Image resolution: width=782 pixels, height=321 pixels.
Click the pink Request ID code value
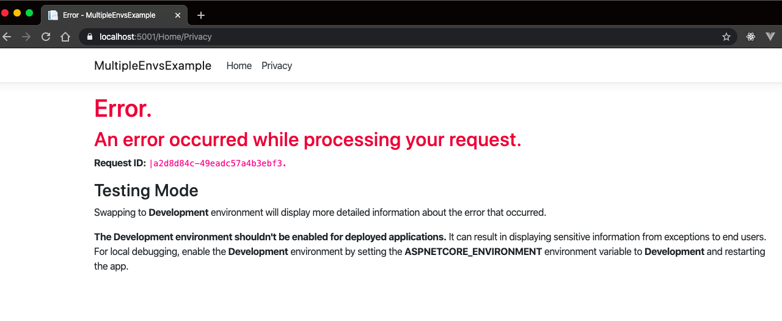[217, 163]
